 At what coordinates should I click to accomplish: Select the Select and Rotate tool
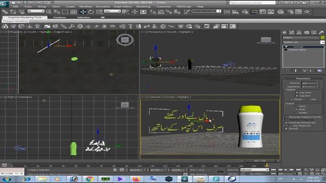pyautogui.click(x=91, y=12)
